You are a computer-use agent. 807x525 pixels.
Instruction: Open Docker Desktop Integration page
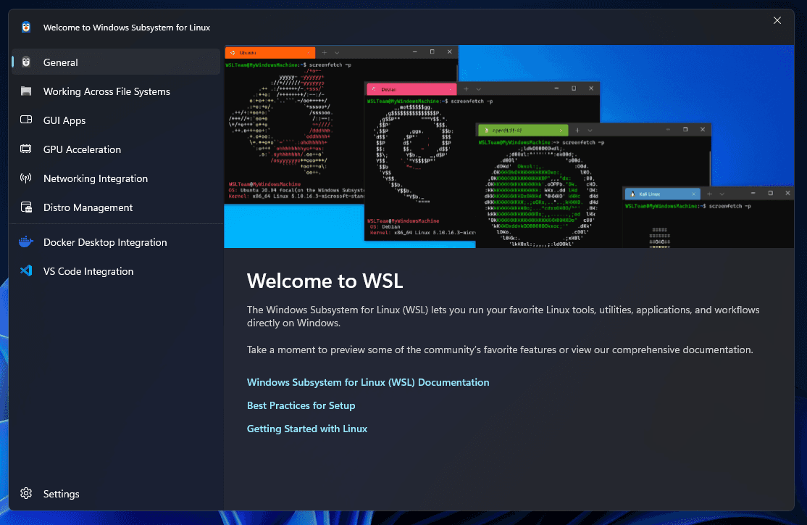coord(116,242)
